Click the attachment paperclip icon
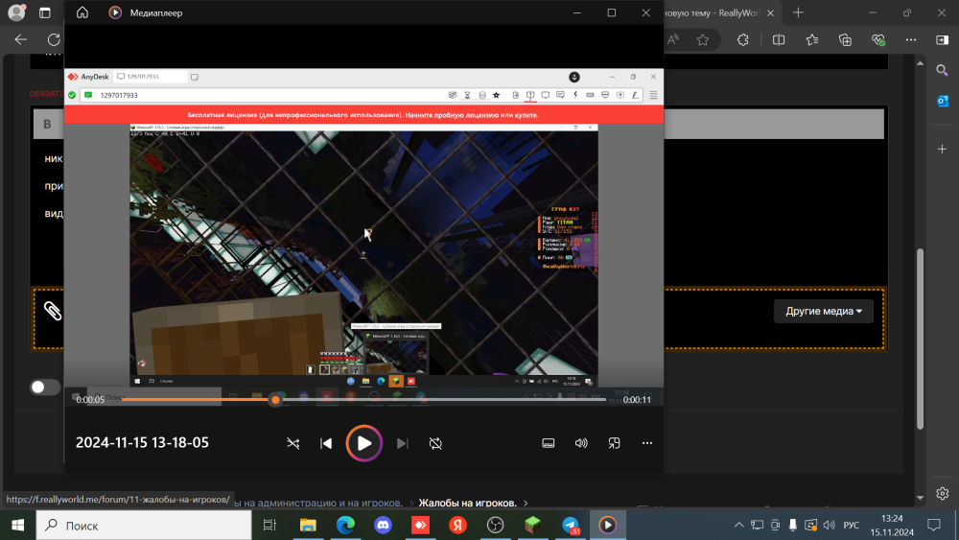 tap(53, 312)
